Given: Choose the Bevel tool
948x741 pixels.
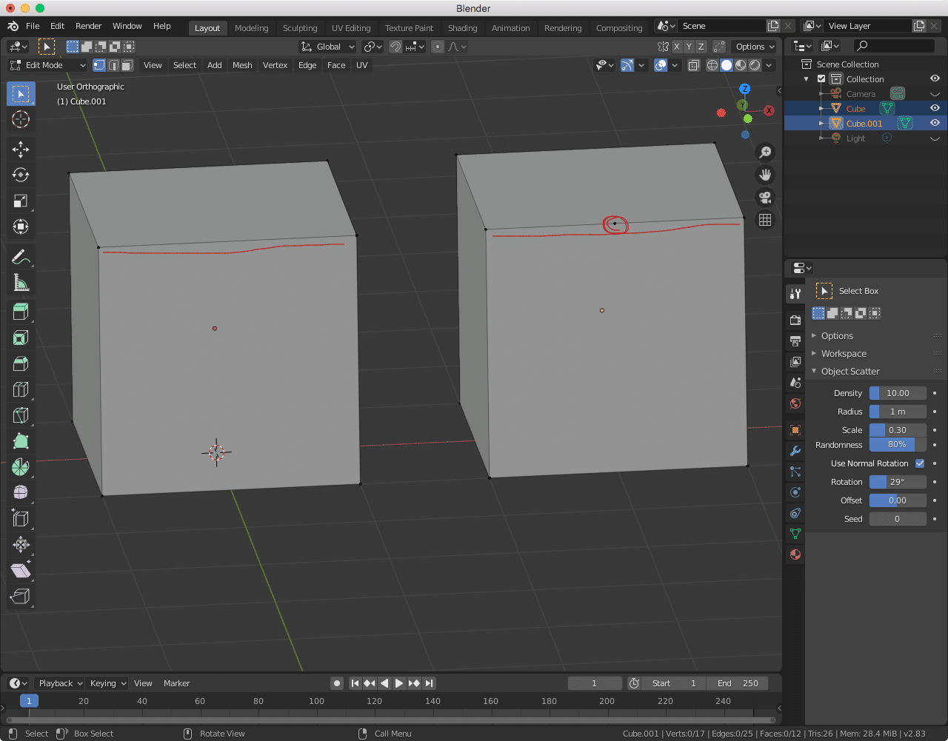Looking at the screenshot, I should pos(21,363).
